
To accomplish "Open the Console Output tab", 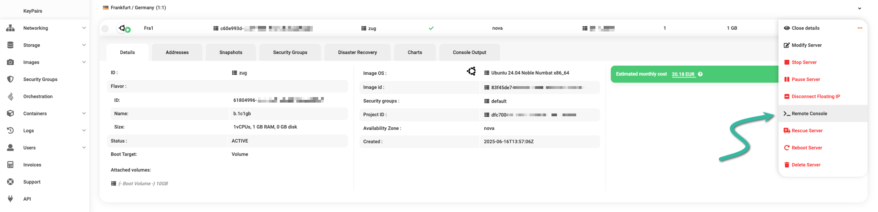I will pos(469,52).
